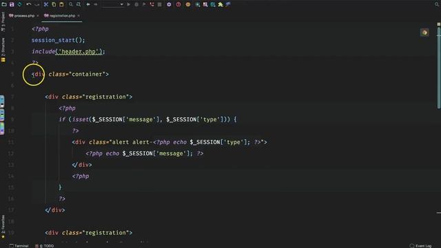Click class="registration" on line 19
The height and width of the screenshot is (248, 441).
coord(96,233)
